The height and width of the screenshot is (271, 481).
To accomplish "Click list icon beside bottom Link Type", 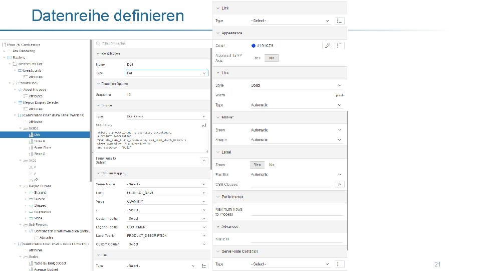I will pos(204,266).
